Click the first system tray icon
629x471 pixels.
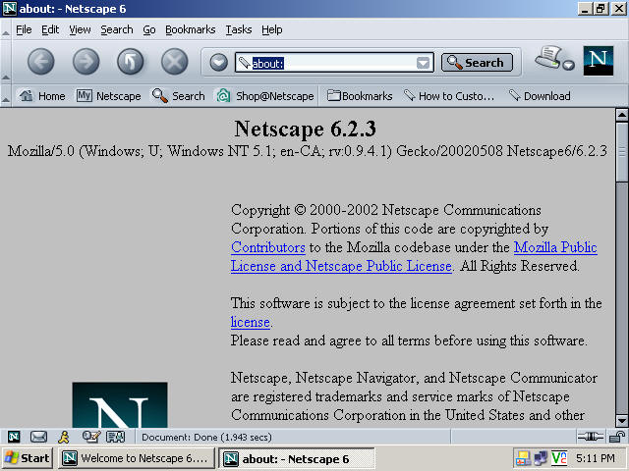click(x=523, y=458)
